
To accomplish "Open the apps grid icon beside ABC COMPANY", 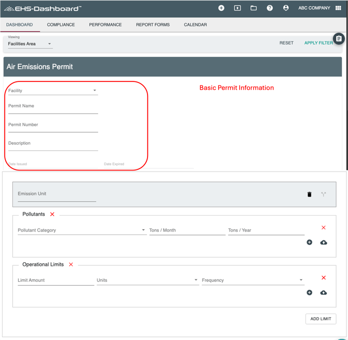I will coord(338,8).
